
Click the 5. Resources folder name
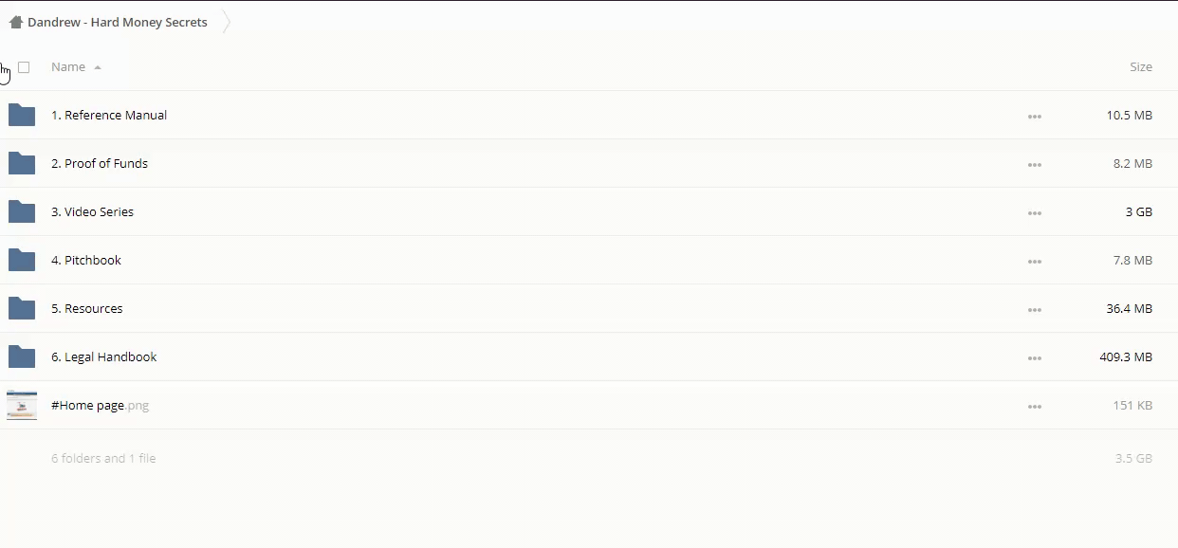(87, 309)
